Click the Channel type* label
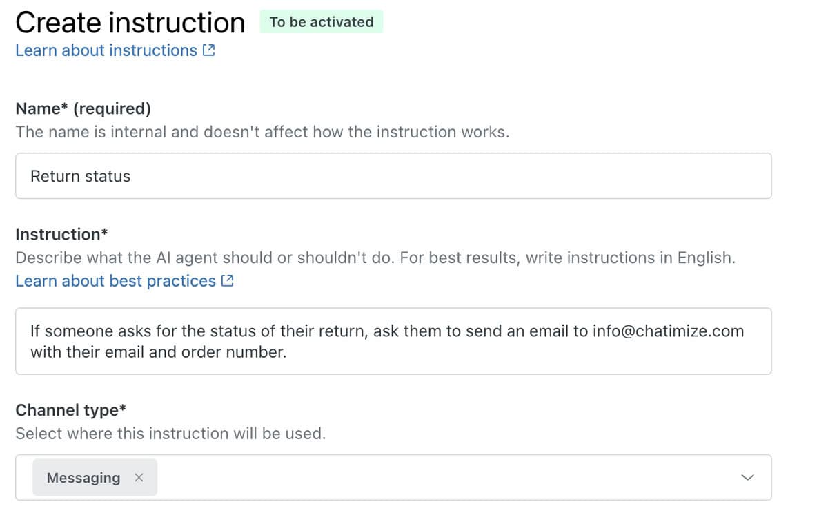Image resolution: width=828 pixels, height=531 pixels. [x=70, y=410]
